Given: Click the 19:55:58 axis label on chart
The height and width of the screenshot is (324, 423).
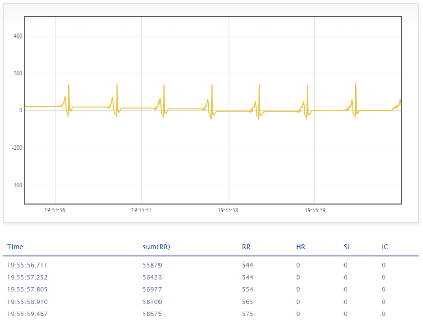Looking at the screenshot, I should [x=228, y=210].
